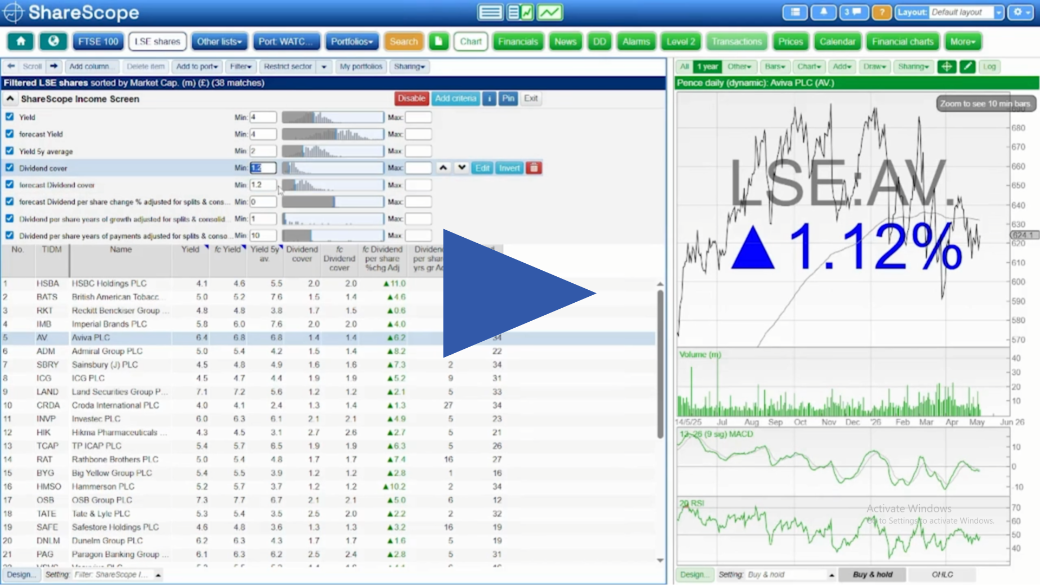The image size is (1040, 585).
Task: Open the Financials tab
Action: pos(518,41)
